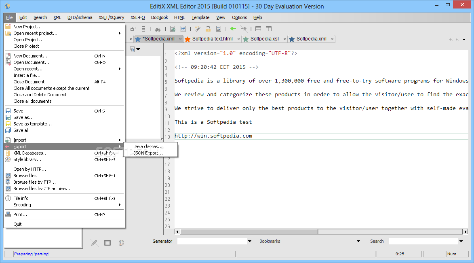Viewport: 474px width, 263px height.
Task: Open the Generator combo box dropdown
Action: click(250, 241)
